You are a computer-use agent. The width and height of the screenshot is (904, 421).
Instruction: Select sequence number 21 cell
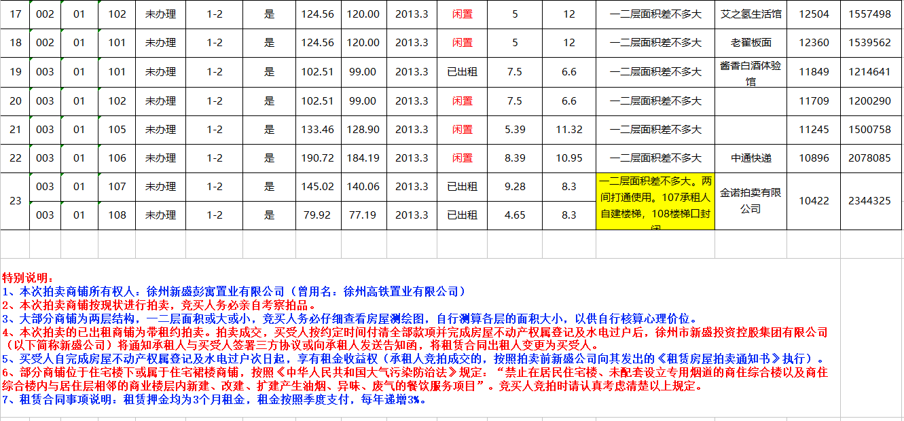[16, 130]
